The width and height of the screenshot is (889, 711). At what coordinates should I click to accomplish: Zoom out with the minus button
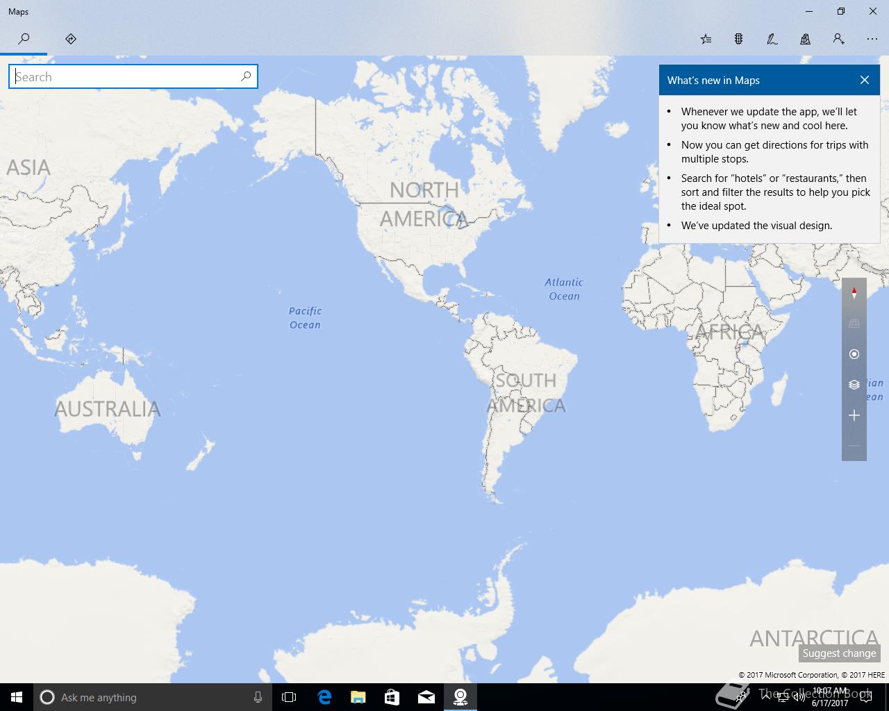pyautogui.click(x=854, y=446)
